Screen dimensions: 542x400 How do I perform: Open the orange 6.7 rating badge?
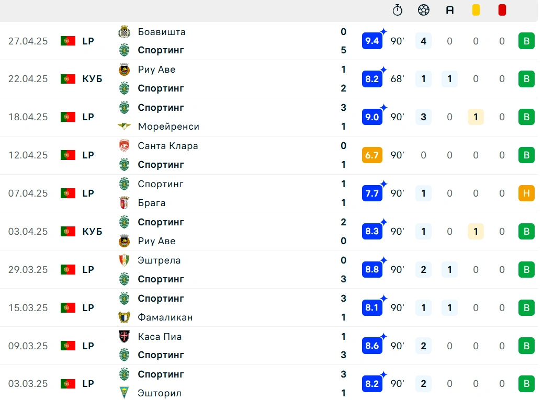[x=372, y=155]
